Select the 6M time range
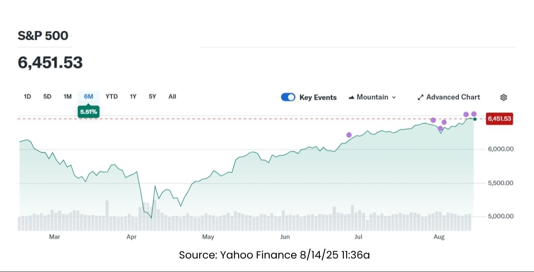 pyautogui.click(x=88, y=96)
